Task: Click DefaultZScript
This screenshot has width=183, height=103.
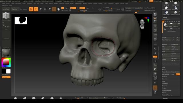Action: tap(158, 1)
